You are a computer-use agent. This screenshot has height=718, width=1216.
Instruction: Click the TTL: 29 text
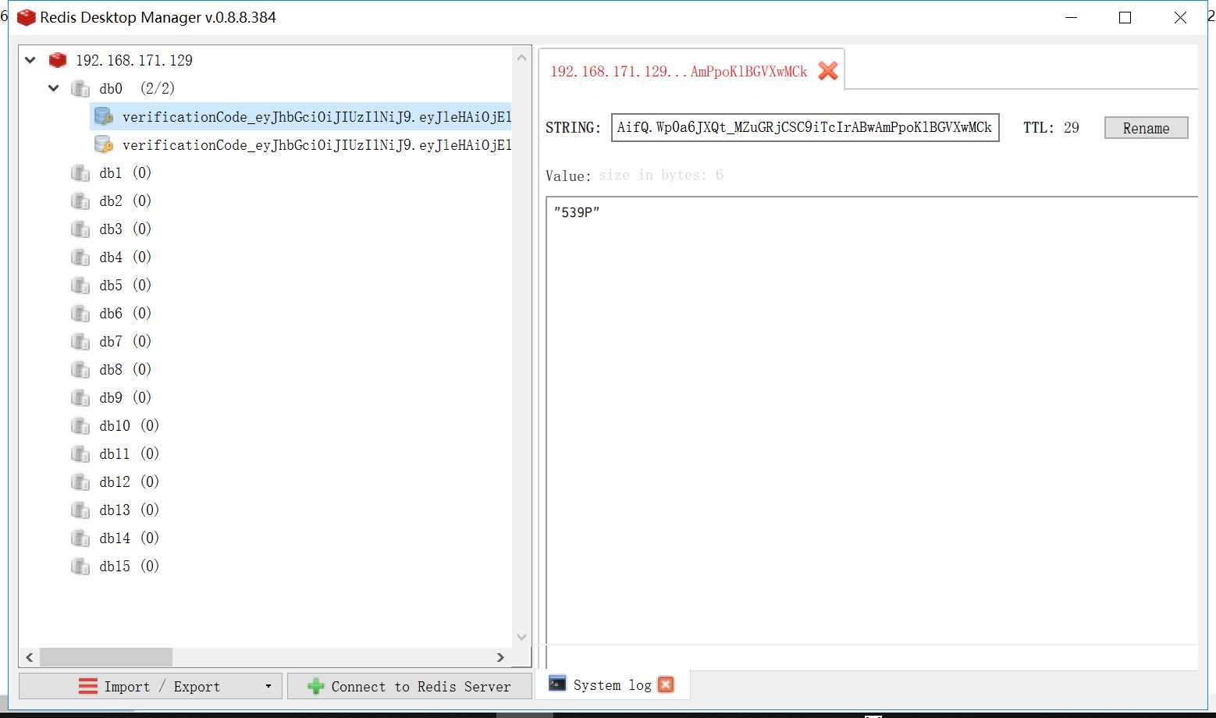[x=1051, y=127]
